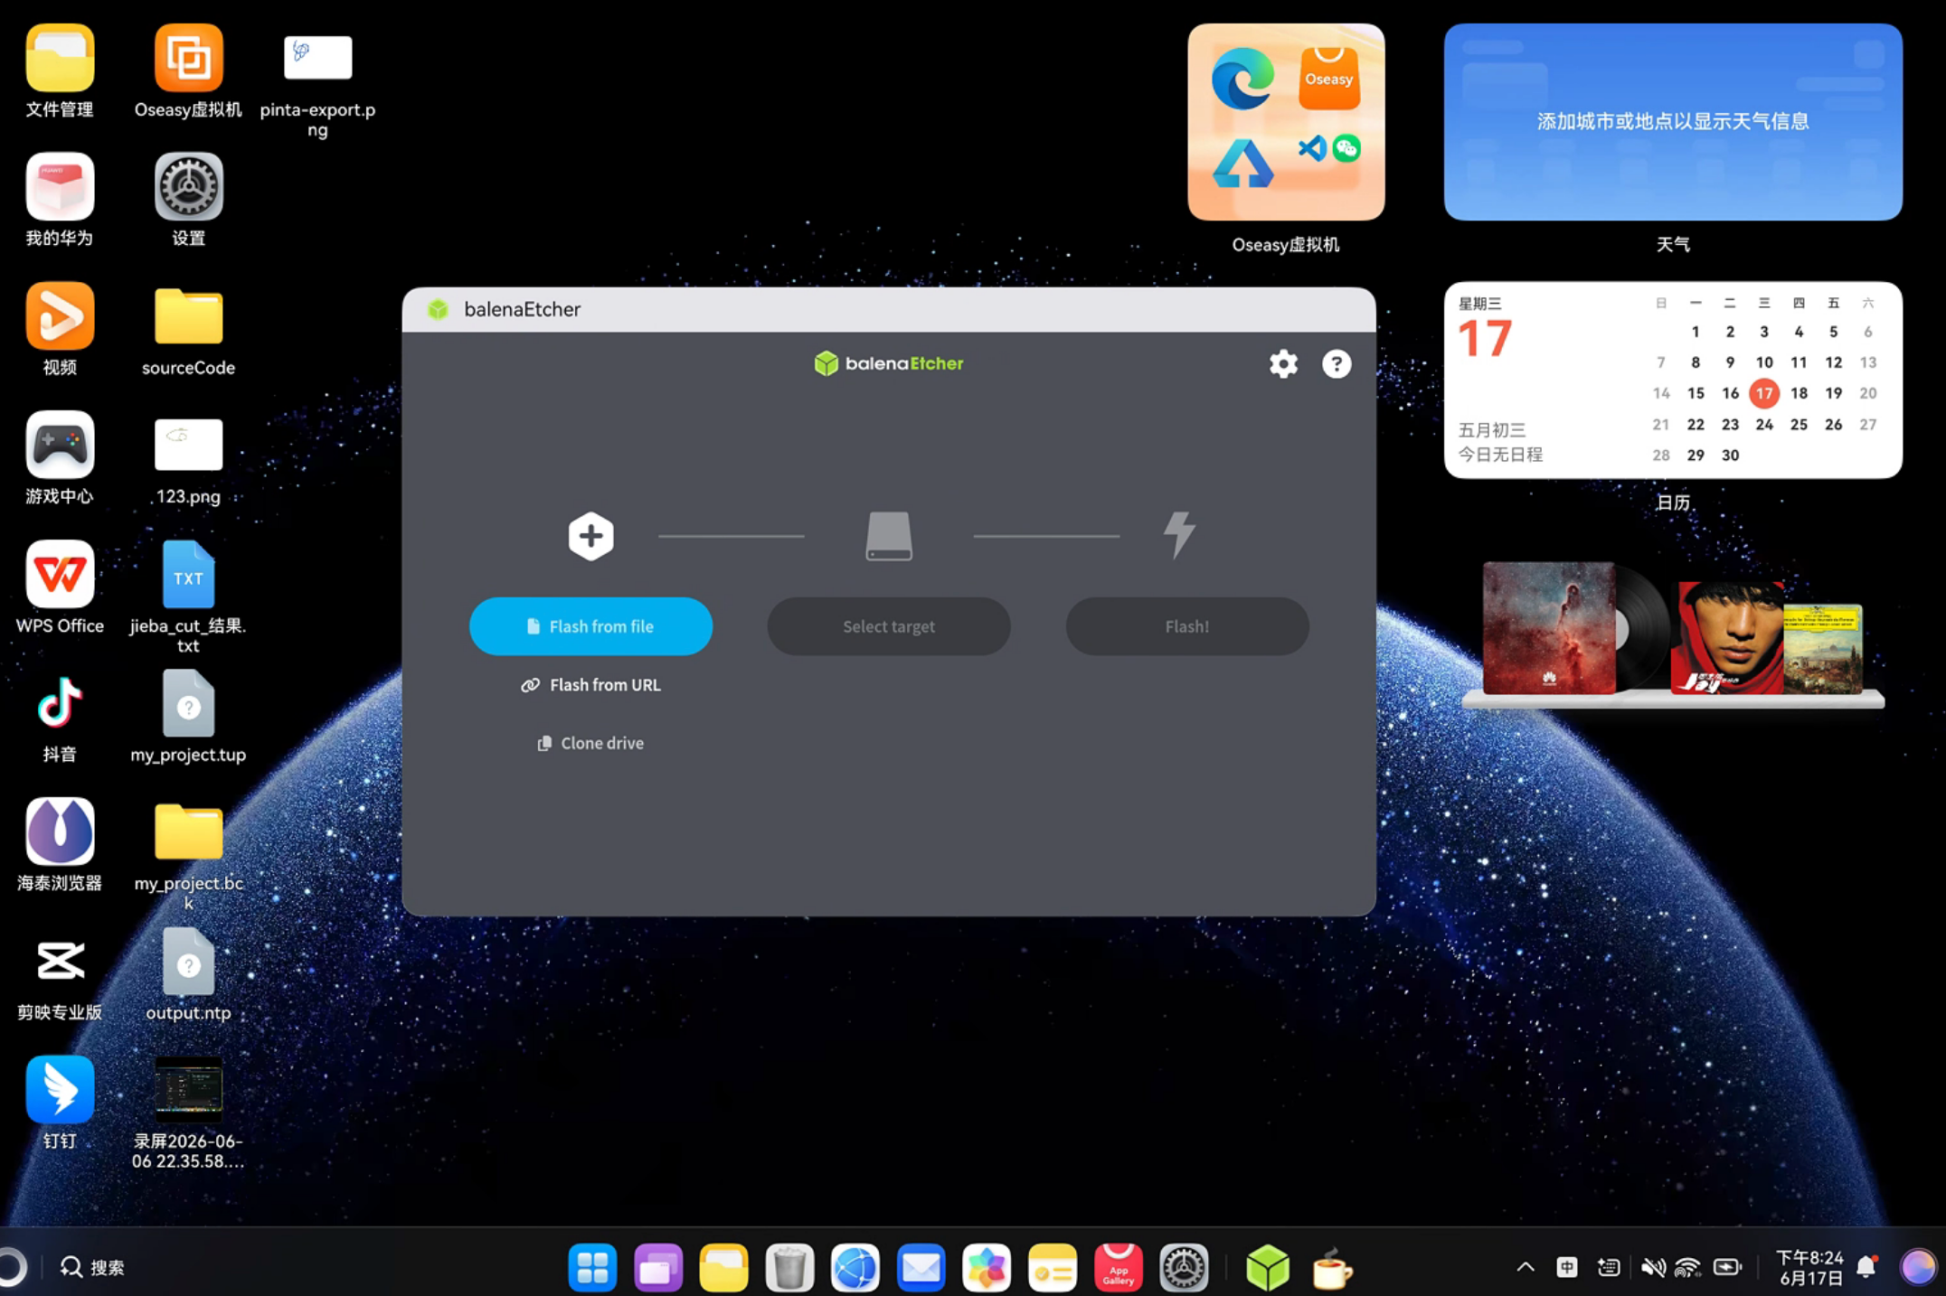Open launcher grid icon in taskbar
This screenshot has height=1296, width=1946.
coord(592,1267)
